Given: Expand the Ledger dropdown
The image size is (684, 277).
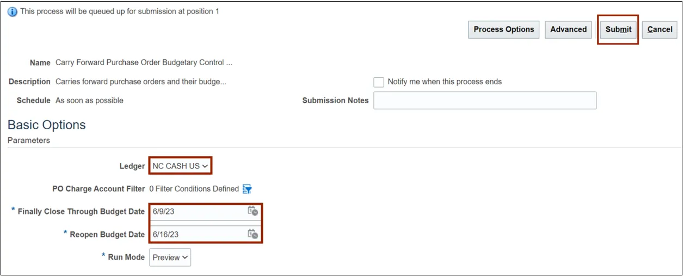Looking at the screenshot, I should [x=180, y=166].
